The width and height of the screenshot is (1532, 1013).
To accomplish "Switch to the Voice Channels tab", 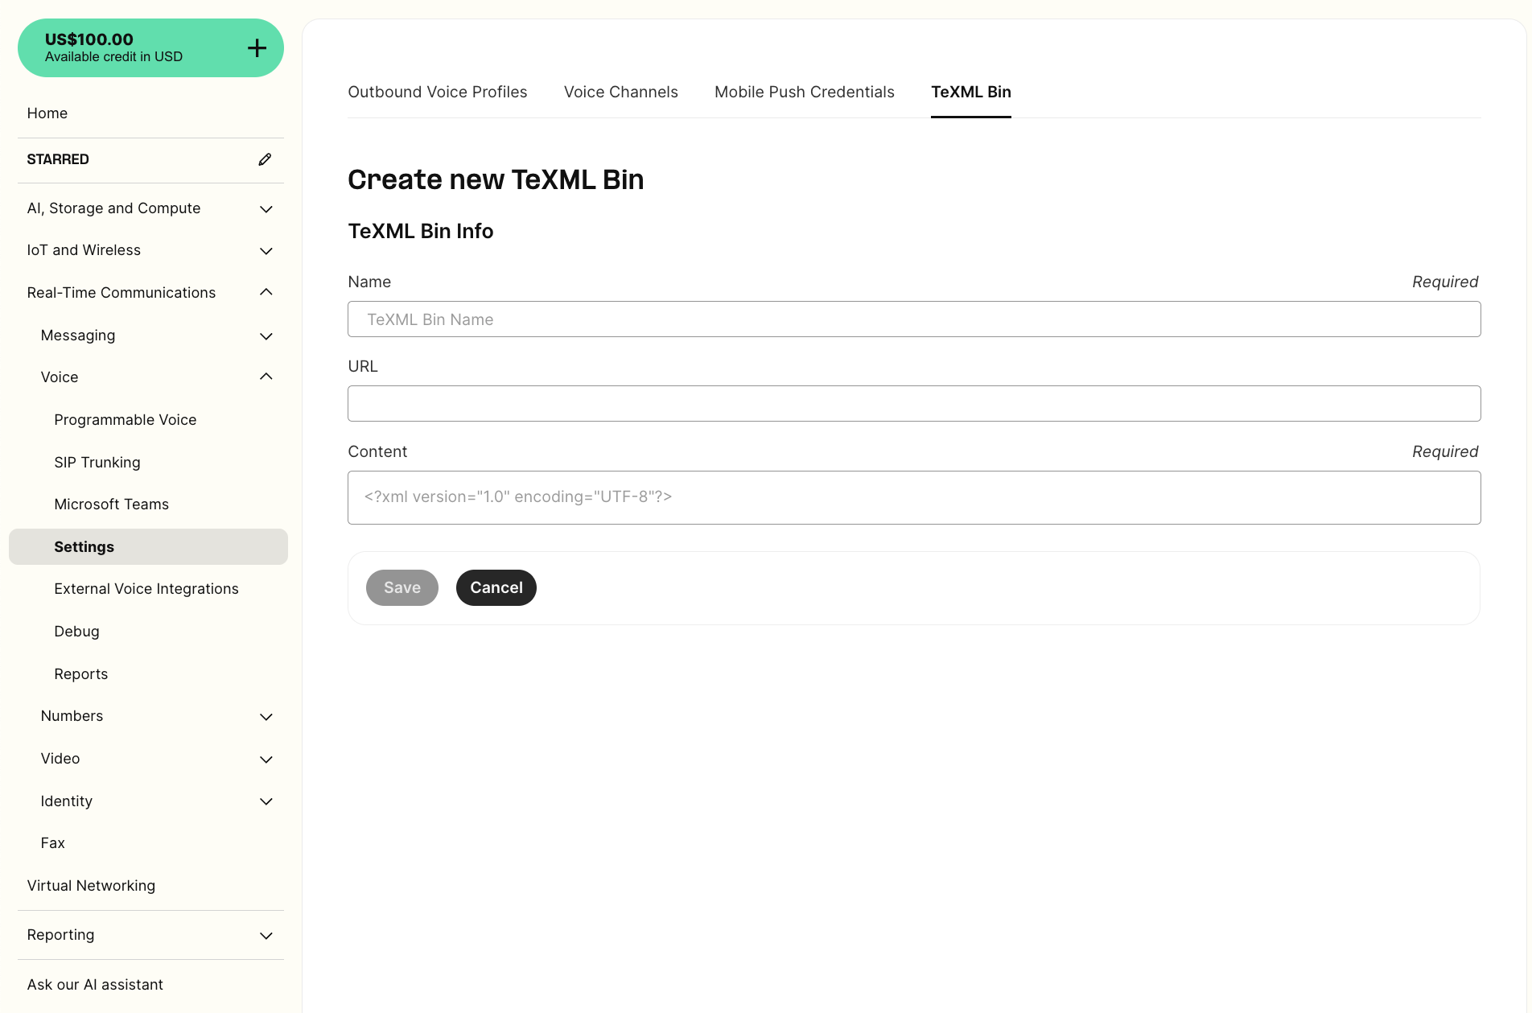I will (x=620, y=92).
